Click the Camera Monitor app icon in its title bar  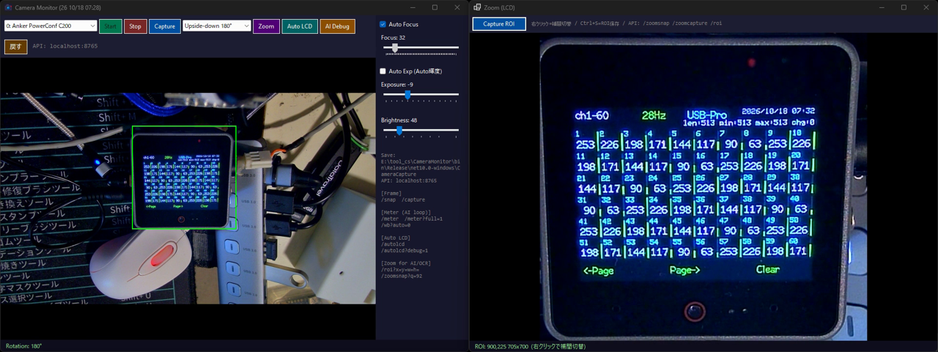[x=8, y=7]
